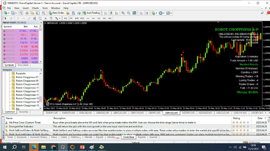
Task: Click the New Order button
Action: pyautogui.click(x=56, y=13)
